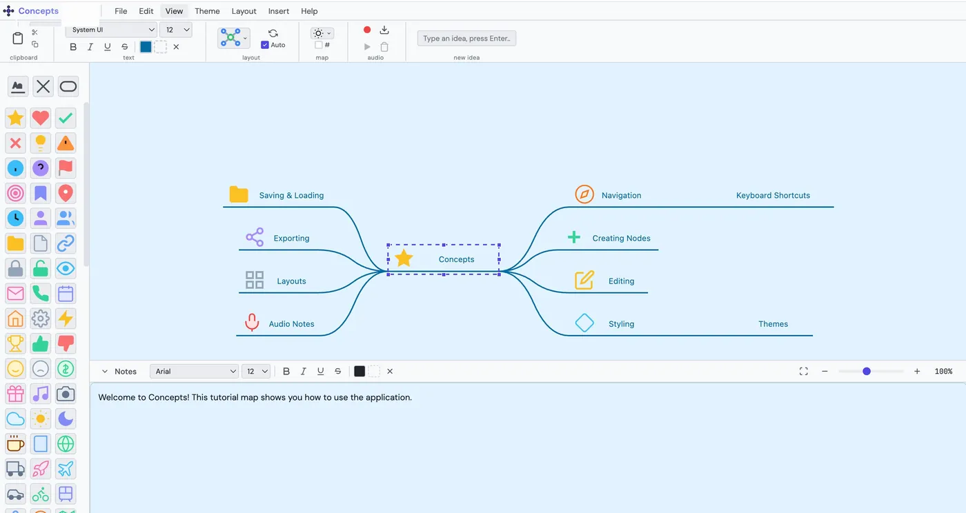Open the blue text color swatch
This screenshot has width=966, height=513.
coord(146,47)
